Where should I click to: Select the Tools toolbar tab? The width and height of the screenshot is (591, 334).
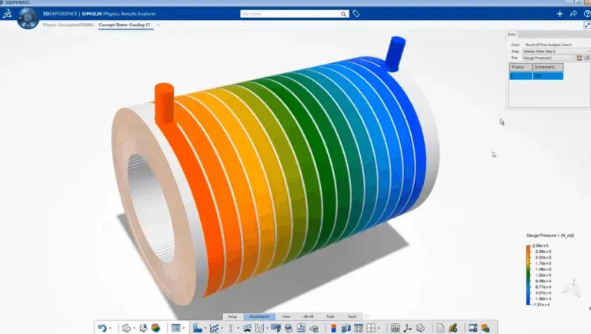click(330, 316)
